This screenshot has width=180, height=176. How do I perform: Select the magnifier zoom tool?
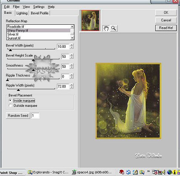[x=114, y=28]
